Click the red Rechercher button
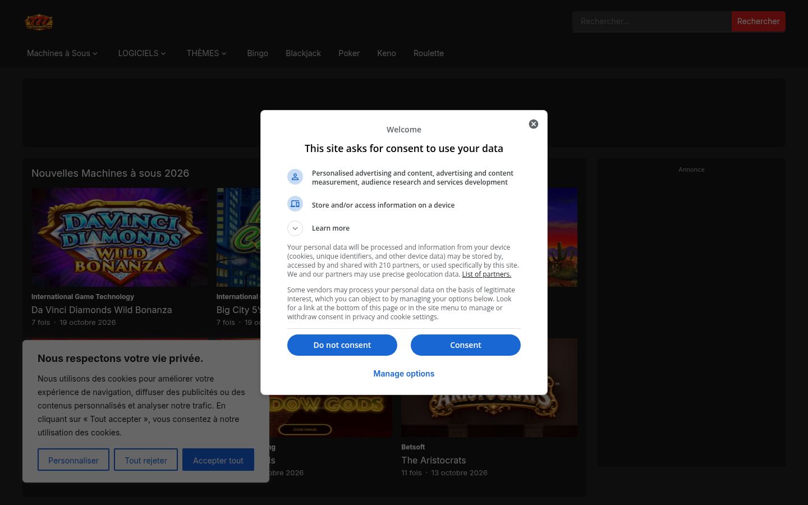 pos(759,21)
